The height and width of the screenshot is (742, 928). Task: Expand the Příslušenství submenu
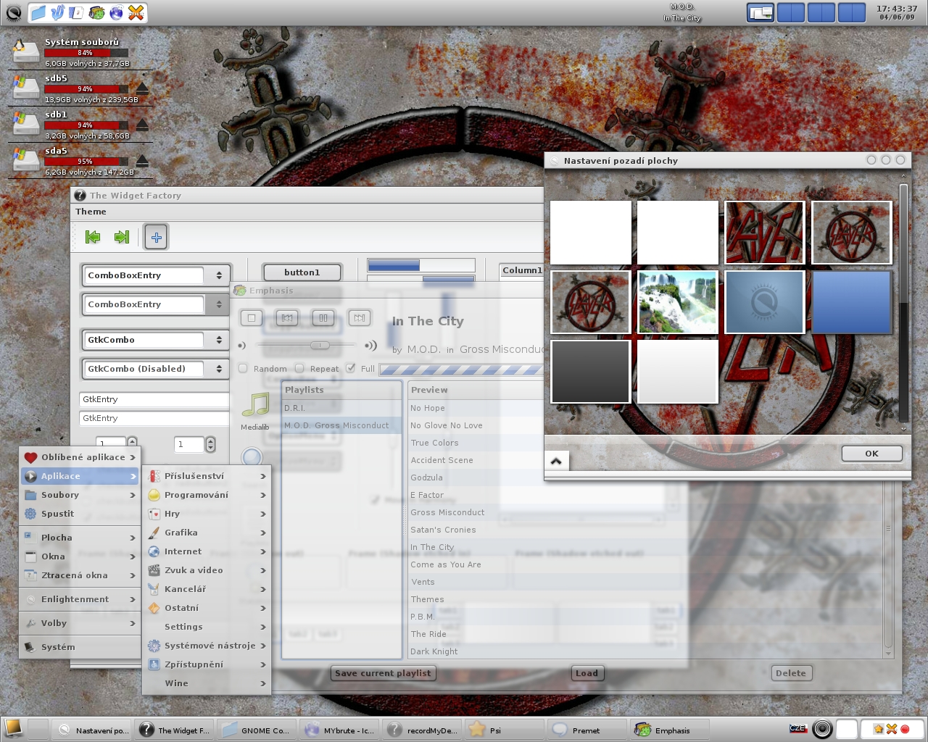coord(207,476)
